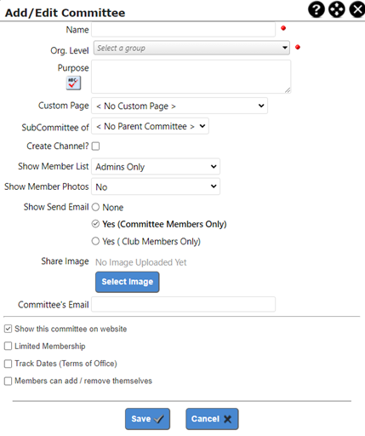Enable the Create Channel checkbox

coord(95,146)
